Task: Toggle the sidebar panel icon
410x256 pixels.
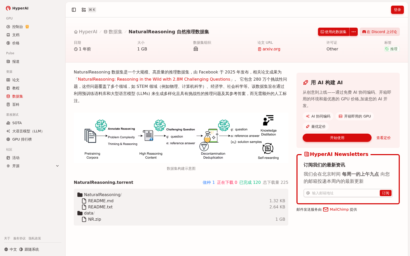Action: pyautogui.click(x=74, y=10)
